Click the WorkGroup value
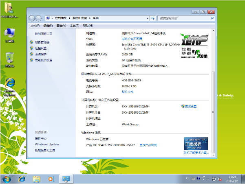 click(x=130, y=125)
